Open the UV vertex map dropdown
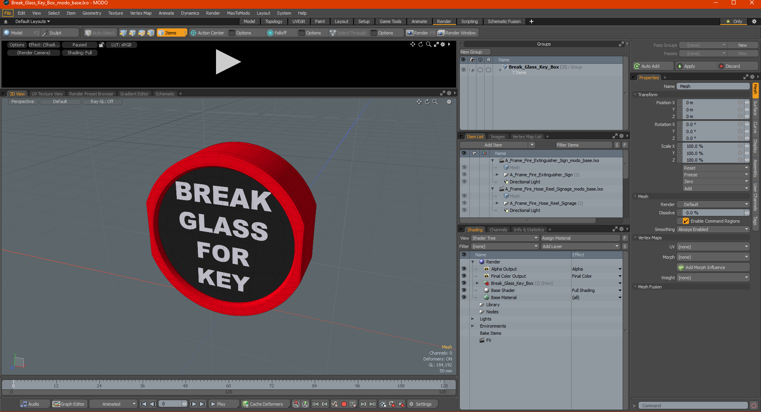 pos(713,247)
